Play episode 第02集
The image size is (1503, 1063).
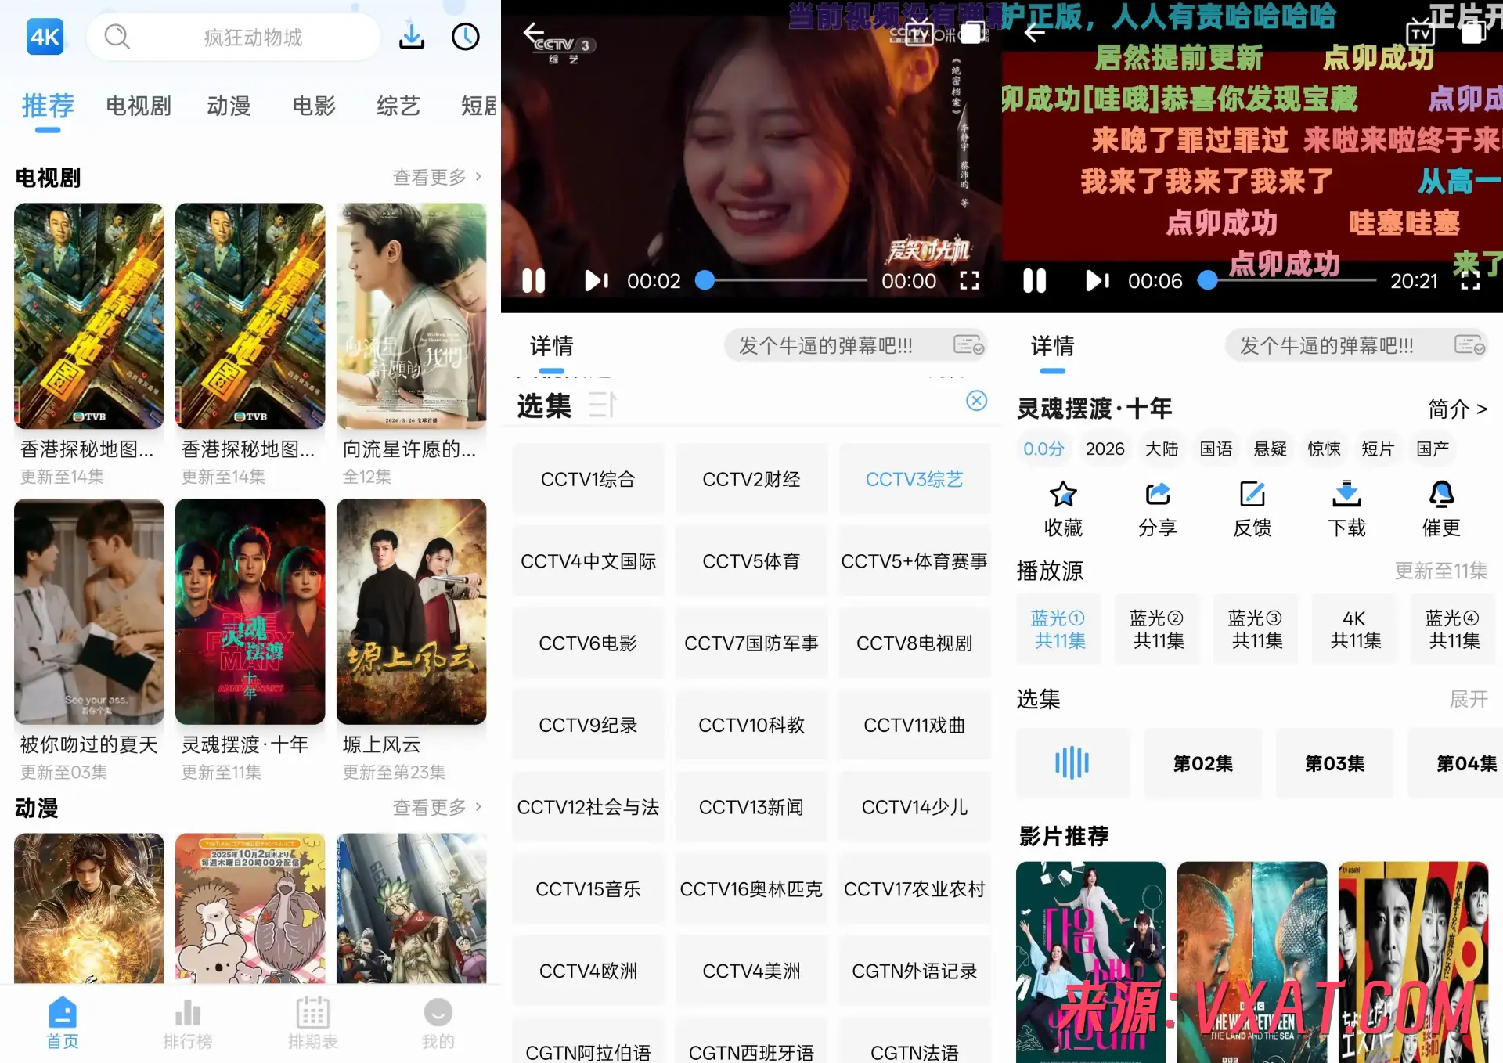point(1202,763)
